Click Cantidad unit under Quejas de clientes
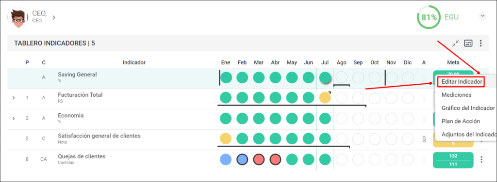Screen dimensions: 497x182 pos(66,163)
